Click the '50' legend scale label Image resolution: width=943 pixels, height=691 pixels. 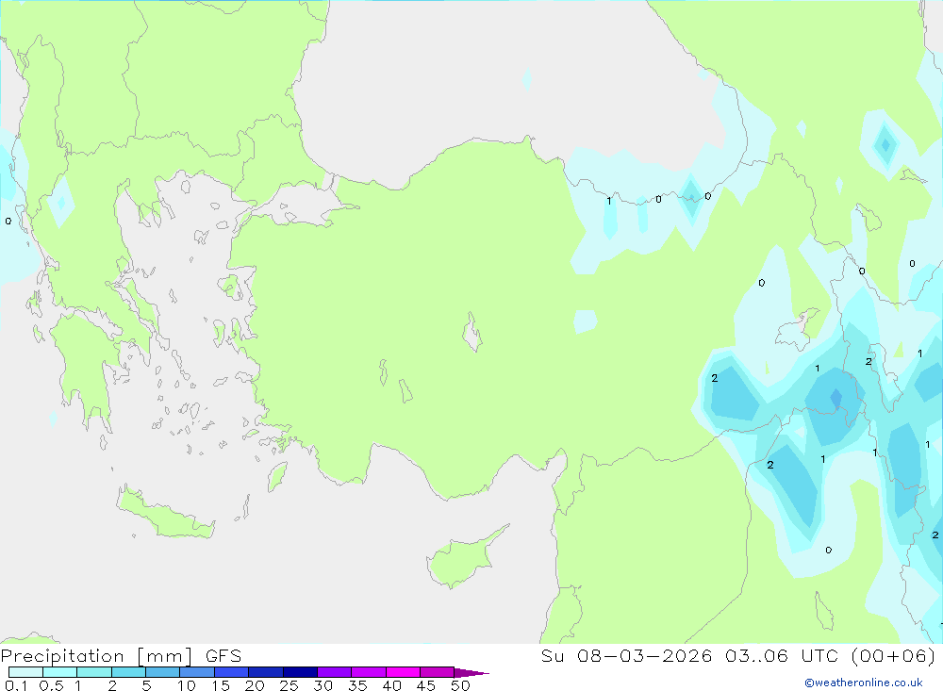[460, 685]
